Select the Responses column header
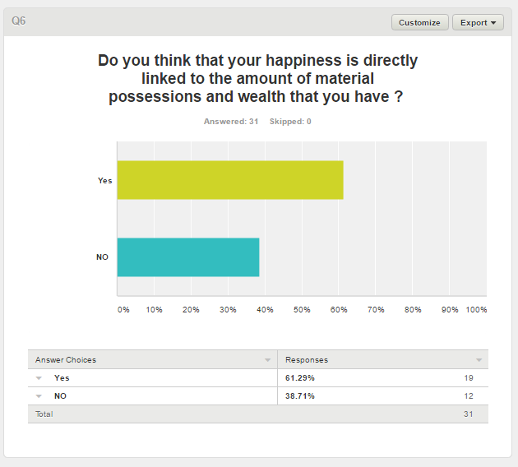The image size is (518, 467). pos(306,360)
